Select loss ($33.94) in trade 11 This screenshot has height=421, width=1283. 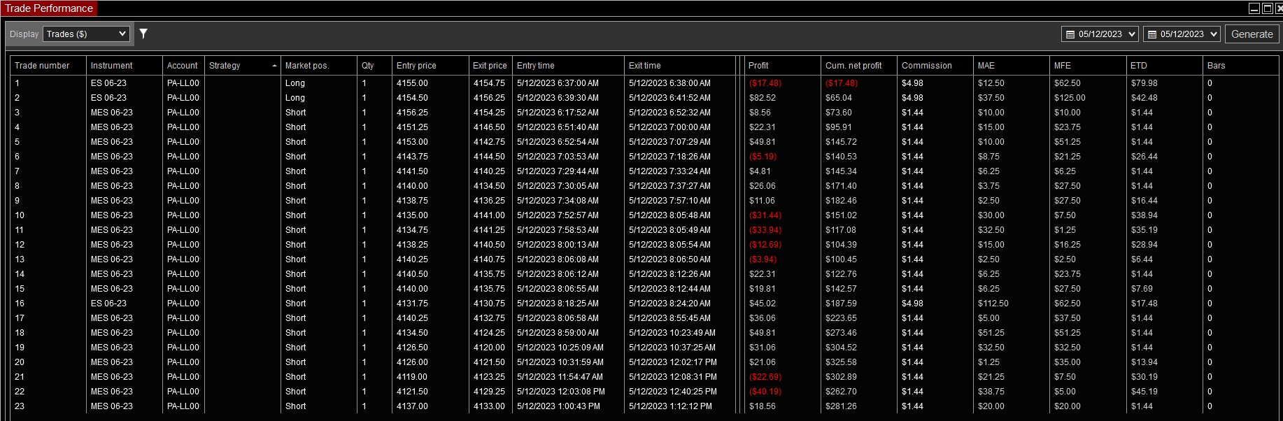coord(765,230)
